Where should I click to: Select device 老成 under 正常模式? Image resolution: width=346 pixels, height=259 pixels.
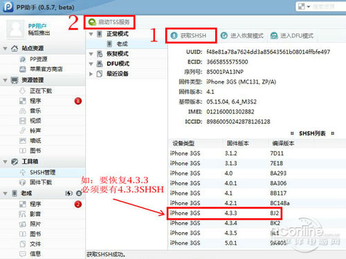(x=127, y=44)
